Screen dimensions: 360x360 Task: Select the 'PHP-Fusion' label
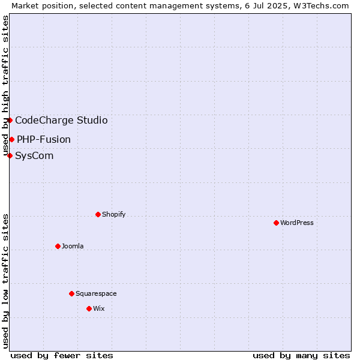pos(44,139)
